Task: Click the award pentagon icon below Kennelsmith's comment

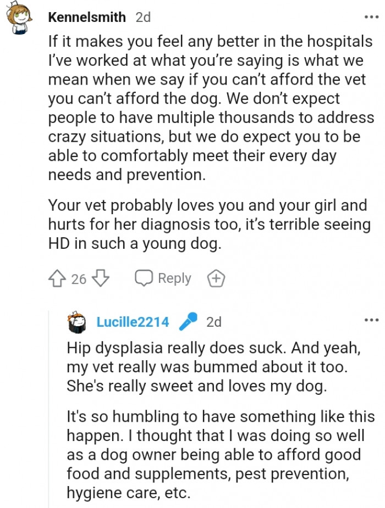Action: [x=216, y=278]
